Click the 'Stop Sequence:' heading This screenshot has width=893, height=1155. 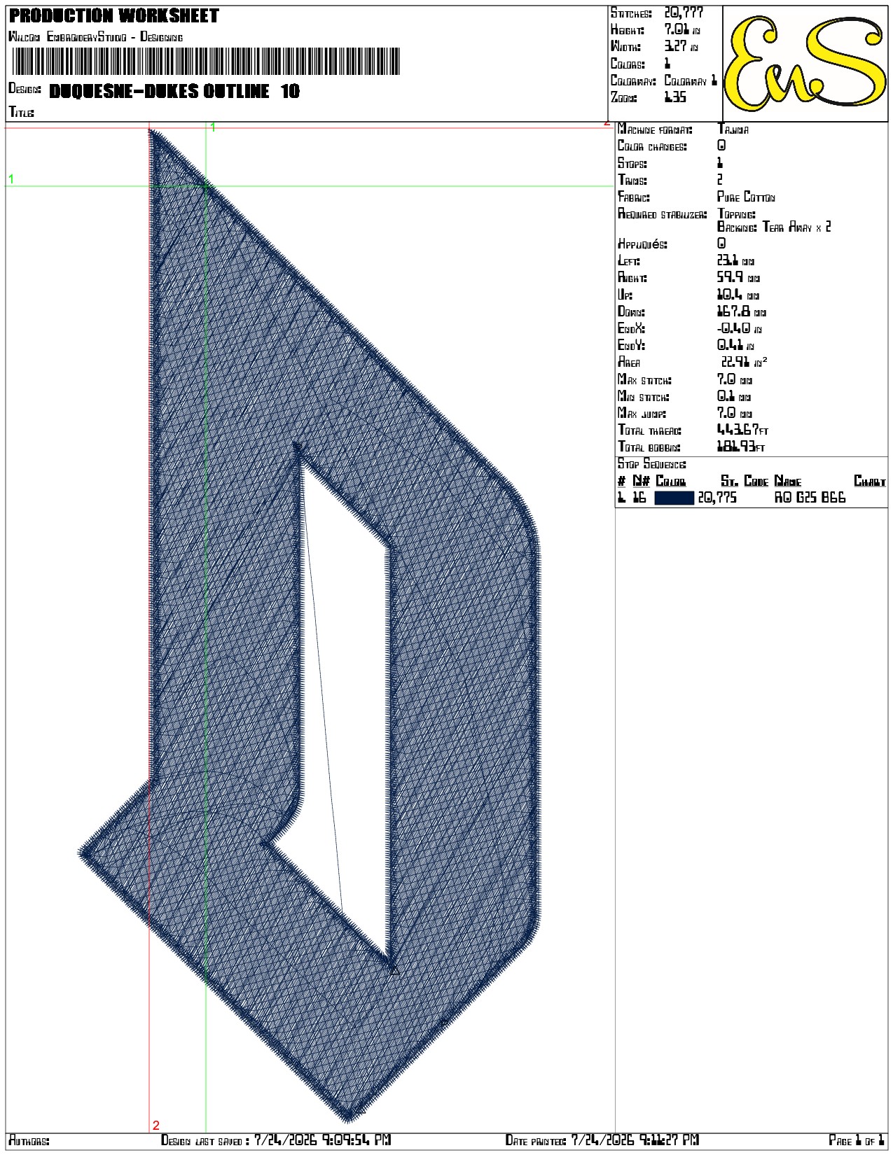click(652, 464)
